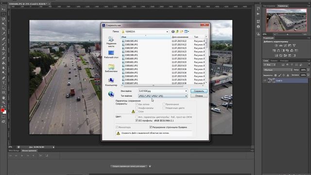
Task: Toggle the ICC-профиль sRGB checkbox
Action: [137, 121]
